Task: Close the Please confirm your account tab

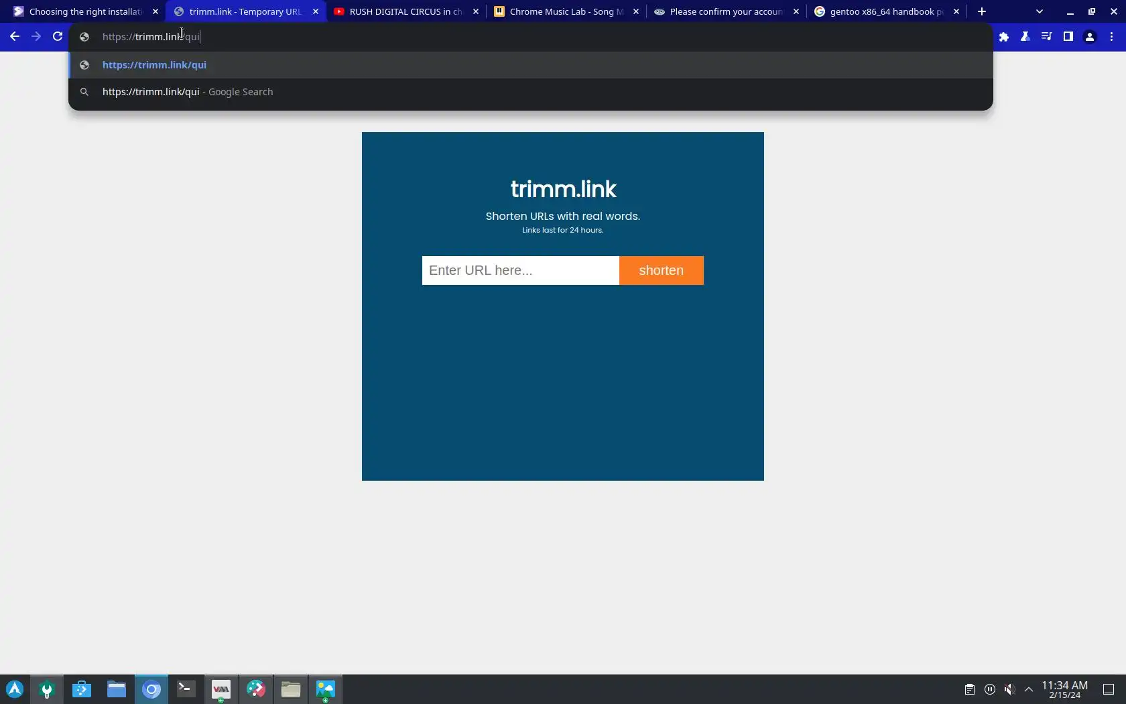Action: point(796,11)
